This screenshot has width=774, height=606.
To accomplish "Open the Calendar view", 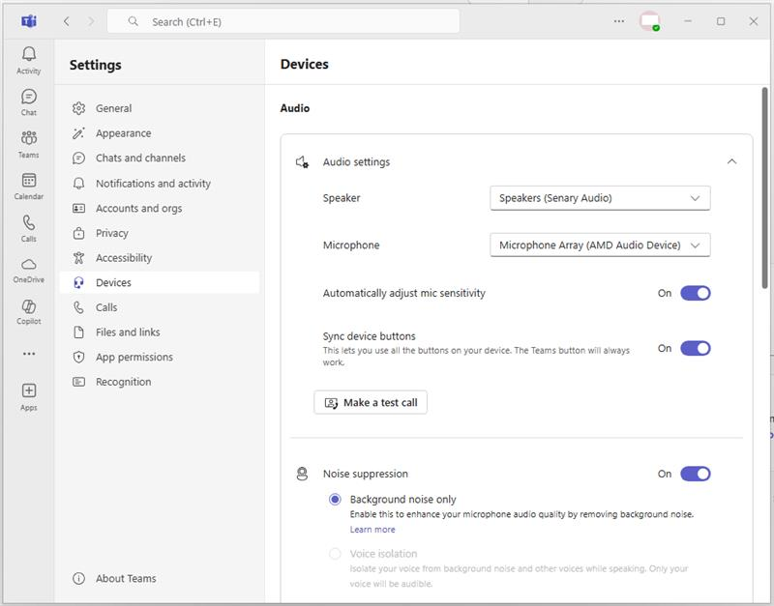I will click(x=29, y=186).
